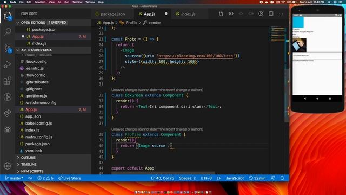Open the .prettierrc.js file

click(53, 96)
